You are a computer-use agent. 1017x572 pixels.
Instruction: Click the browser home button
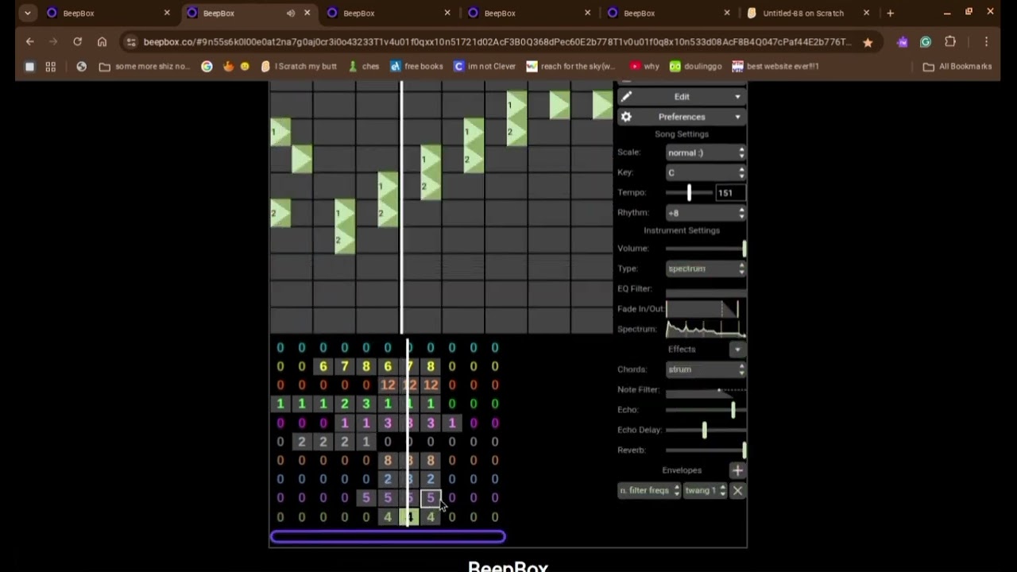pos(102,41)
